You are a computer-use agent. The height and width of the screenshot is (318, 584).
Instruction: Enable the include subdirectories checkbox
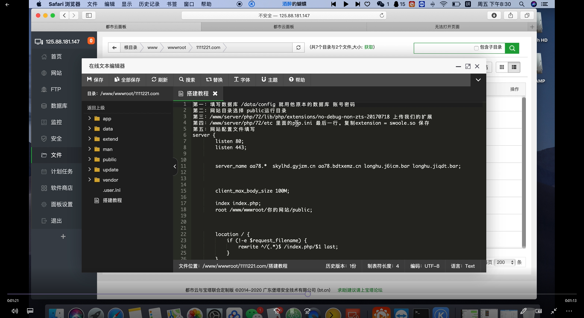(476, 48)
